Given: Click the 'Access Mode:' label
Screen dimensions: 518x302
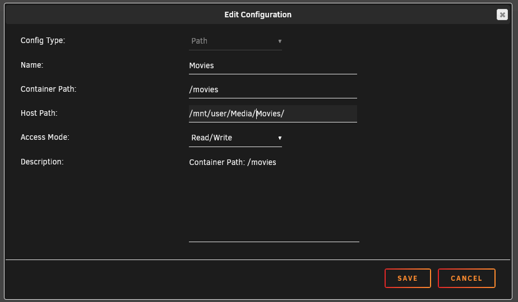Looking at the screenshot, I should (45, 137).
